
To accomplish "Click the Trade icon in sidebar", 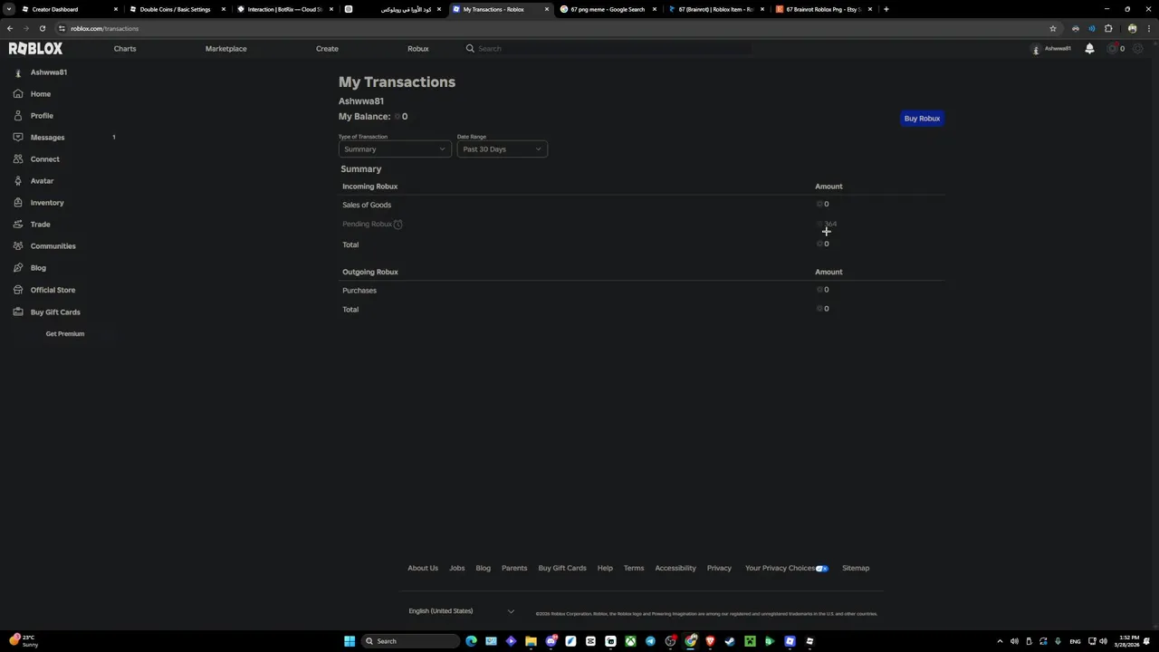I will [x=18, y=224].
